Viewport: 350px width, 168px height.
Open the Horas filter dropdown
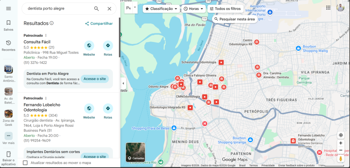(x=193, y=9)
